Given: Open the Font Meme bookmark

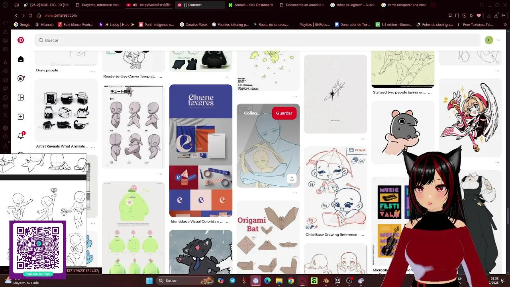Looking at the screenshot, I should (x=76, y=24).
